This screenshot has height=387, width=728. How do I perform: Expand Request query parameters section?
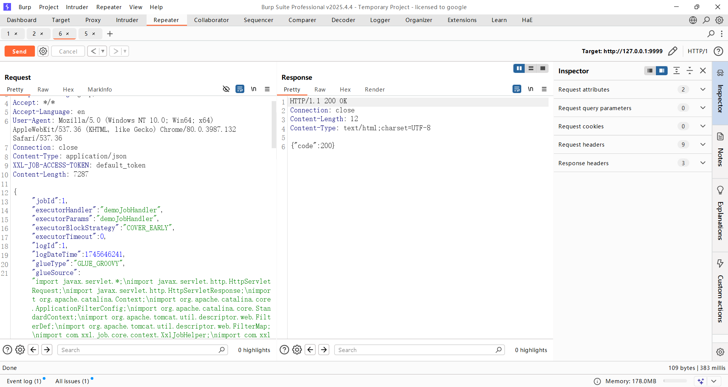pos(632,108)
